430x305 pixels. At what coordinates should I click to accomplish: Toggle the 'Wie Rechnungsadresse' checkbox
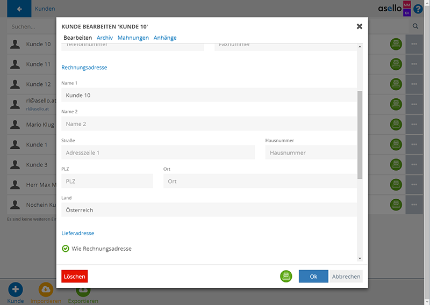pyautogui.click(x=66, y=249)
